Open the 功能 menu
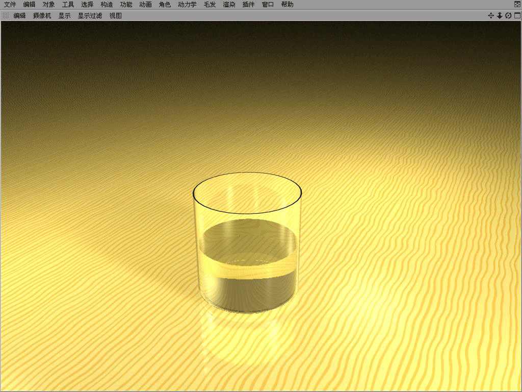The width and height of the screenshot is (522, 392). 126,5
